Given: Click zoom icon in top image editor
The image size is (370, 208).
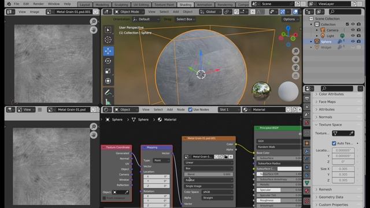Looking at the screenshot, I should [94, 22].
